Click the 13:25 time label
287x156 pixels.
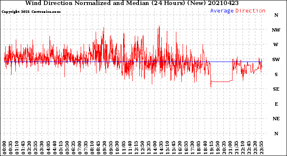(x=148, y=148)
